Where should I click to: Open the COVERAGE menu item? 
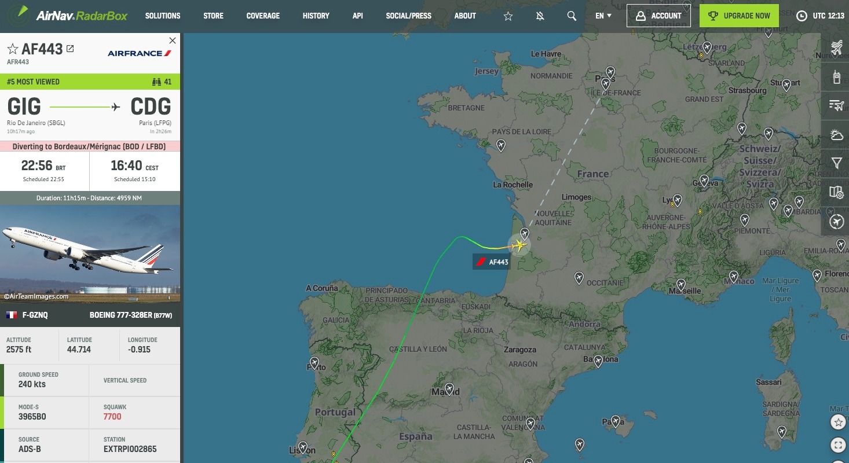(x=263, y=16)
